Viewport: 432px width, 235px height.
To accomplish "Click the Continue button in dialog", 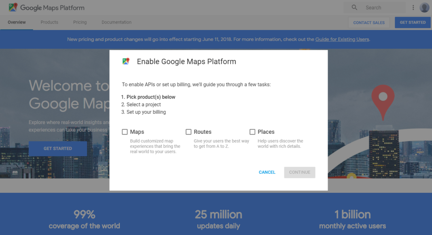I will [300, 172].
